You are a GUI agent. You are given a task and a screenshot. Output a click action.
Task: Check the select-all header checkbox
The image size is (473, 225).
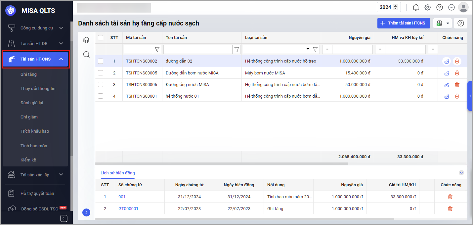pyautogui.click(x=101, y=38)
